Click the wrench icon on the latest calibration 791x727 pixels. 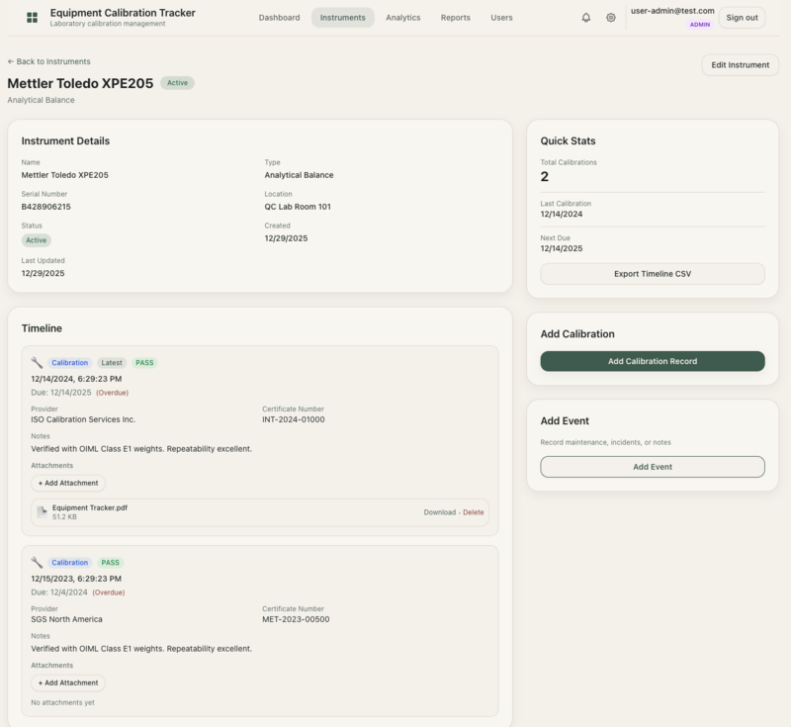37,363
